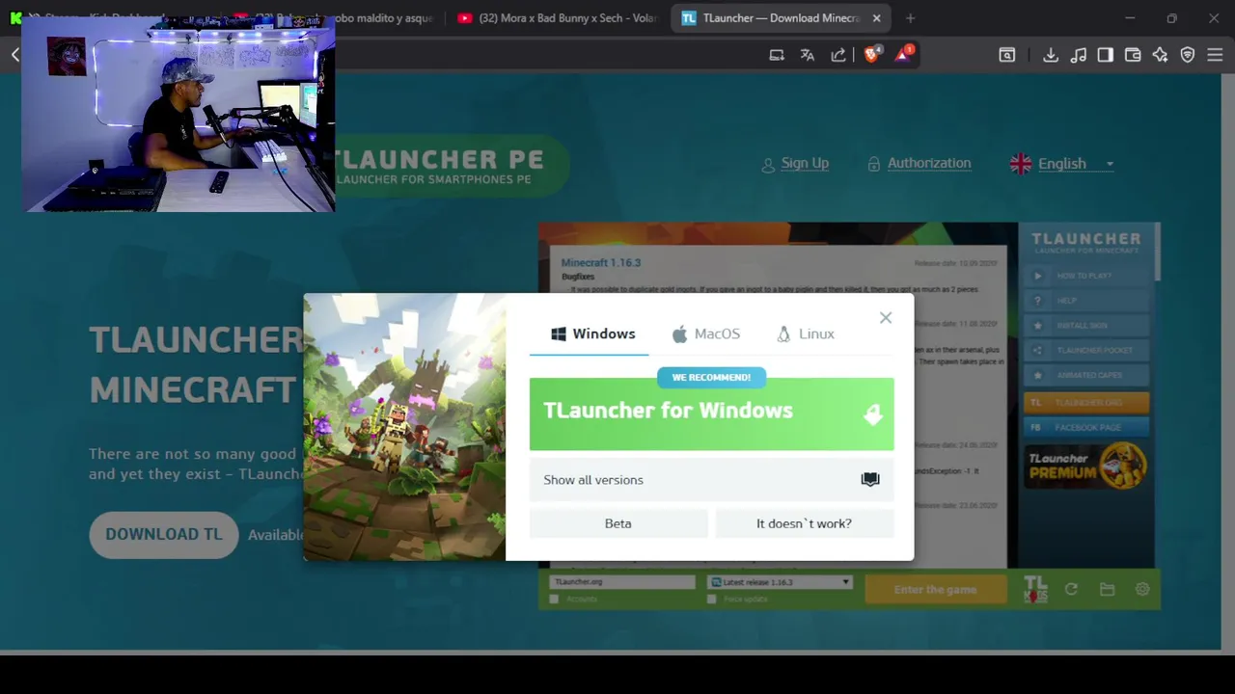Viewport: 1235px width, 694px height.
Task: Click the padlock icon beside Authorization
Action: click(x=874, y=164)
